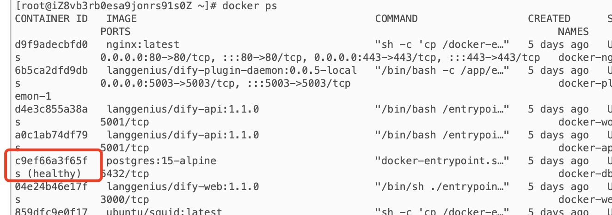Viewport: 612px width, 215px height.
Task: Click the langgenius/dify-web:1.1.0 image name
Action: click(183, 187)
